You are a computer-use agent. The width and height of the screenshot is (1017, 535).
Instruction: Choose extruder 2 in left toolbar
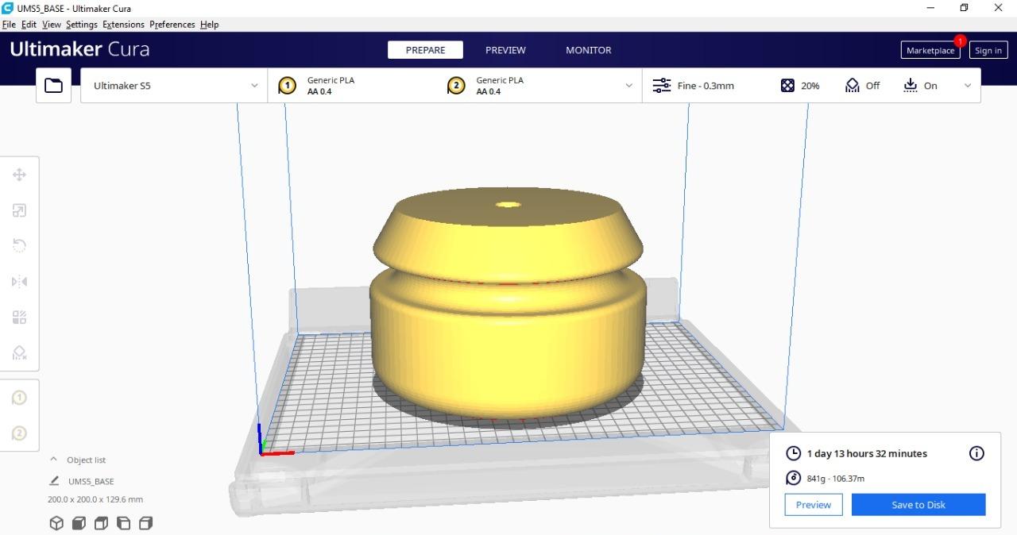pos(20,433)
